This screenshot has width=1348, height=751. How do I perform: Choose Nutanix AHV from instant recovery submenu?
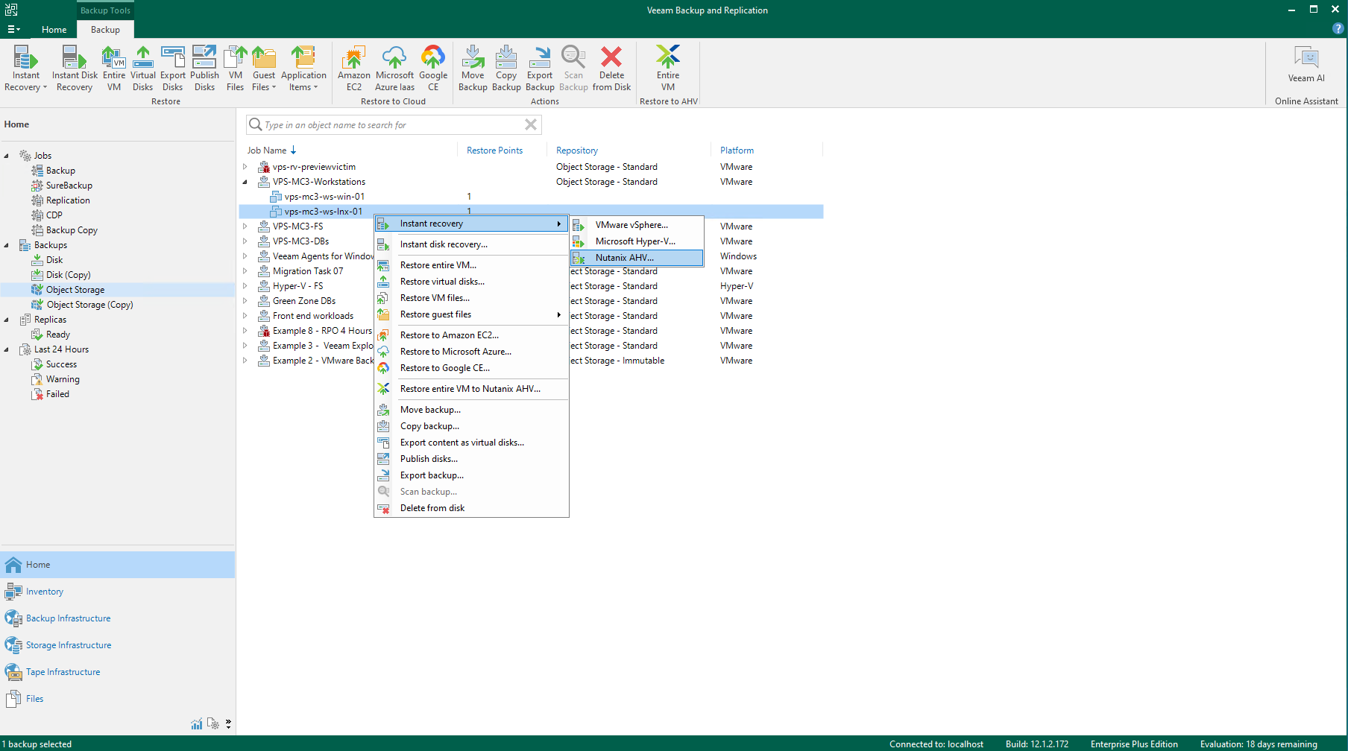624,258
